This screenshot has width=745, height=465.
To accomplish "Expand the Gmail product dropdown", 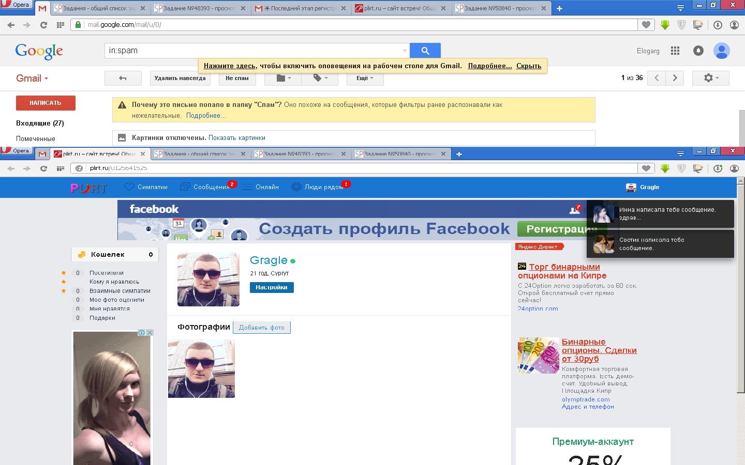I will click(32, 79).
